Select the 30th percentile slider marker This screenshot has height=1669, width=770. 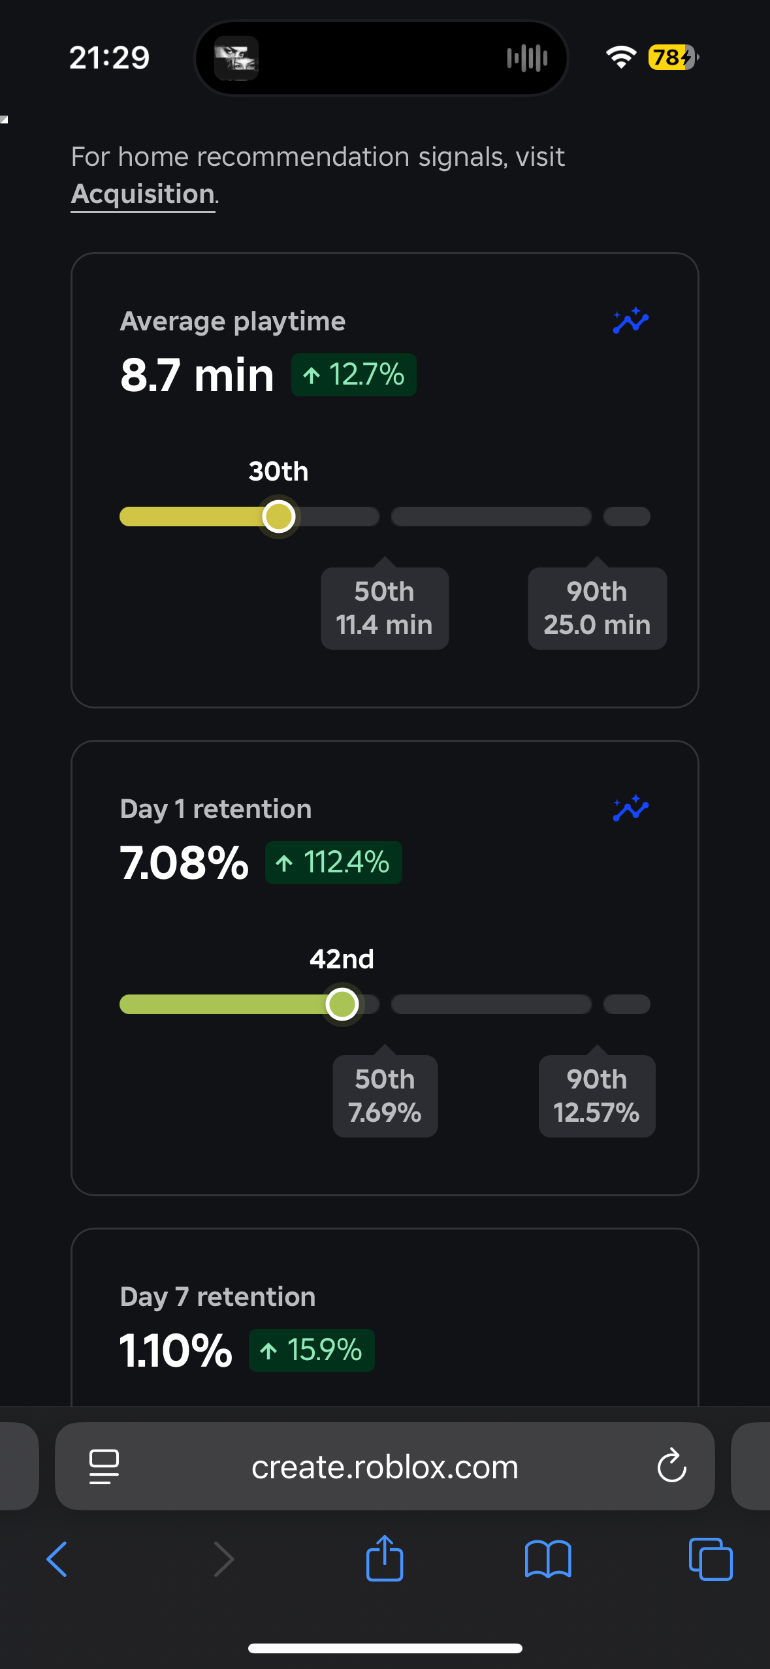tap(279, 517)
